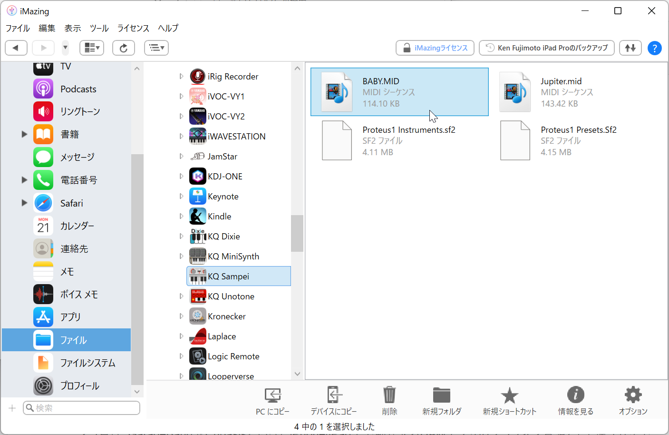The width and height of the screenshot is (669, 435).
Task: Open the ファイル menu
Action: pyautogui.click(x=18, y=28)
